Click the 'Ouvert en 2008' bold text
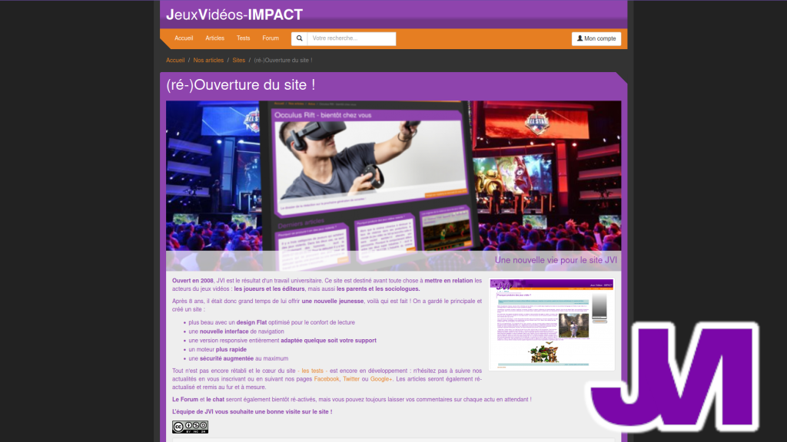 193,281
